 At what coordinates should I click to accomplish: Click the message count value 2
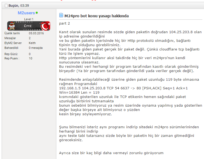30,38
